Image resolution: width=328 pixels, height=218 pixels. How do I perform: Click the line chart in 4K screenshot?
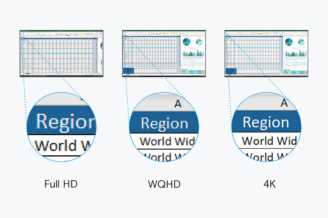pyautogui.click(x=296, y=64)
